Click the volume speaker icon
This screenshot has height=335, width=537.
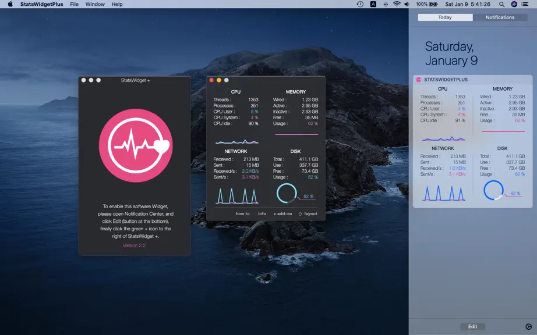point(407,4)
